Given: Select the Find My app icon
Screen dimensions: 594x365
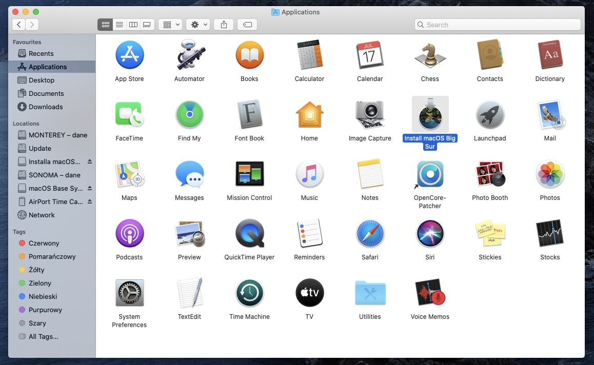Looking at the screenshot, I should [x=189, y=114].
